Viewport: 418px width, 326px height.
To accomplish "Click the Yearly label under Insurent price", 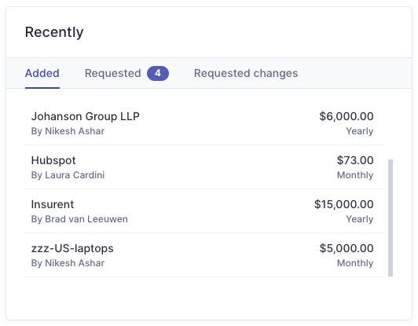I will (x=360, y=219).
